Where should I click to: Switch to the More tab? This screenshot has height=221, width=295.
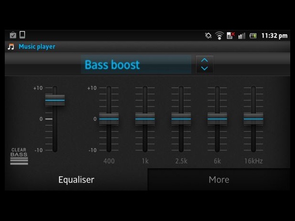(219, 180)
